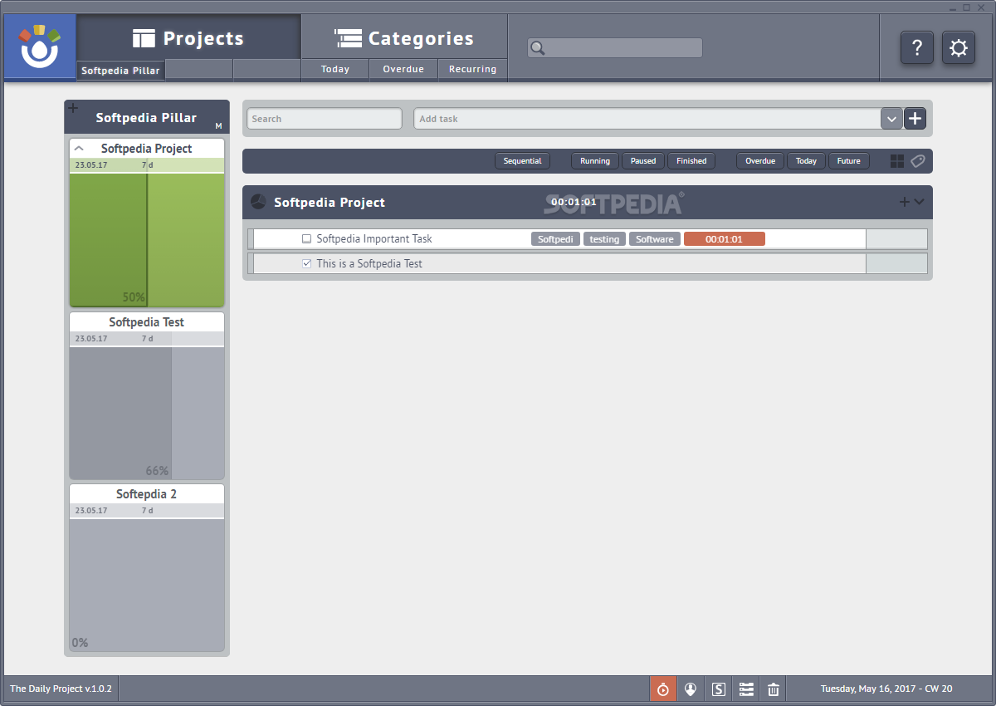Click the date Tuesday, May 16, 2017 - CW 20
Viewport: 996px width, 706px height.
point(886,689)
